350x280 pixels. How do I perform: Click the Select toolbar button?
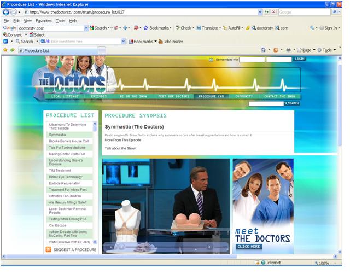coord(37,35)
